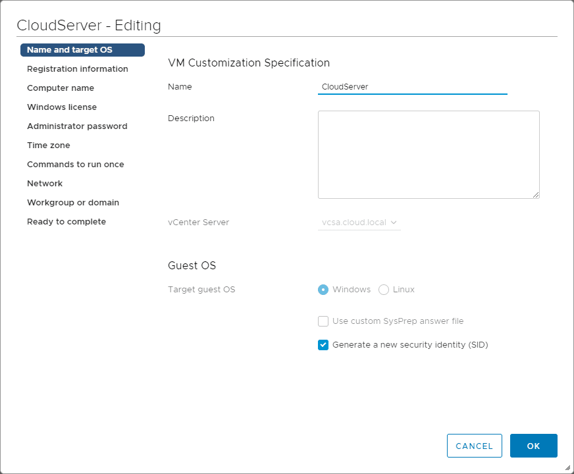Open the Registration information step

pyautogui.click(x=78, y=69)
